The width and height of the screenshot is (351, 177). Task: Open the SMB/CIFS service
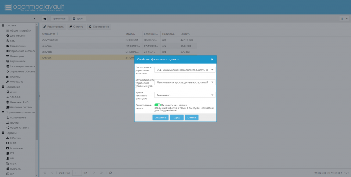click(14, 169)
